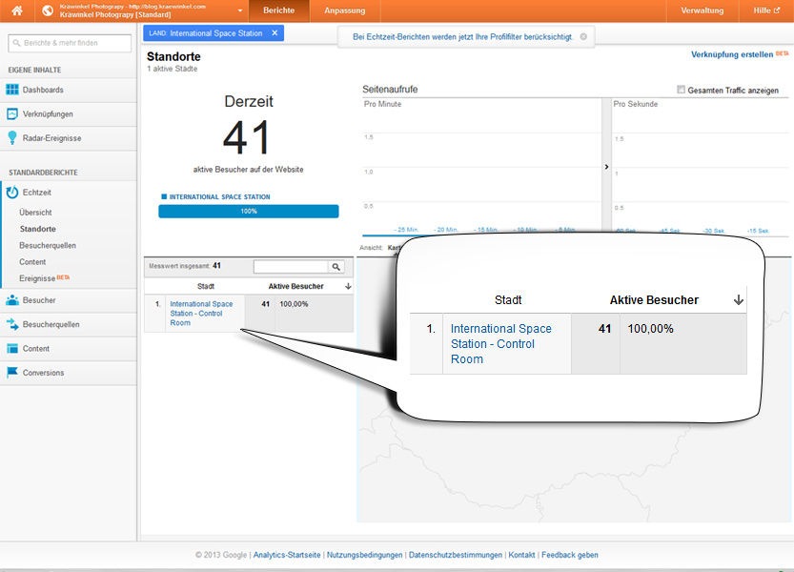This screenshot has width=794, height=572.
Task: Click the 'Messwert insgesamt: 41' label
Action: 185,265
